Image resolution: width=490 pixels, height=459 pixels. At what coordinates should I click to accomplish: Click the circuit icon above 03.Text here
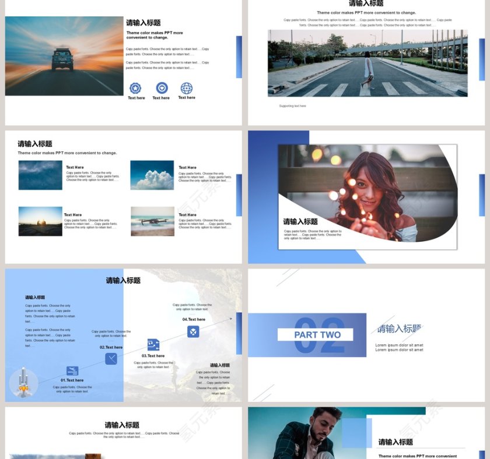point(153,345)
